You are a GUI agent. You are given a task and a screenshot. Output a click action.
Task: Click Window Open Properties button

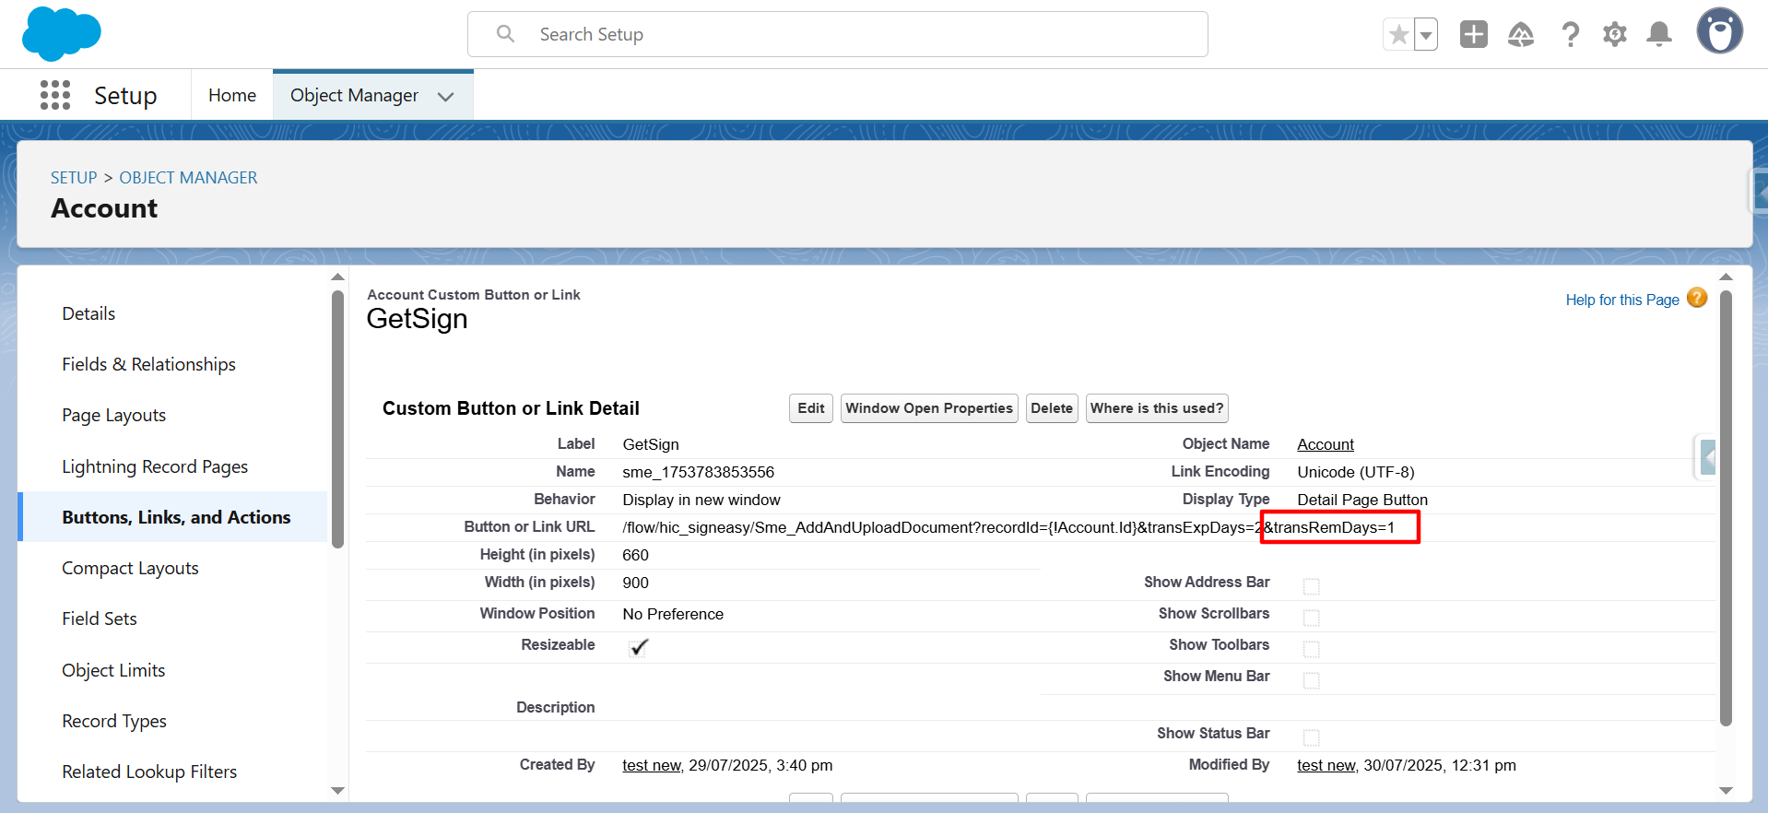(929, 408)
